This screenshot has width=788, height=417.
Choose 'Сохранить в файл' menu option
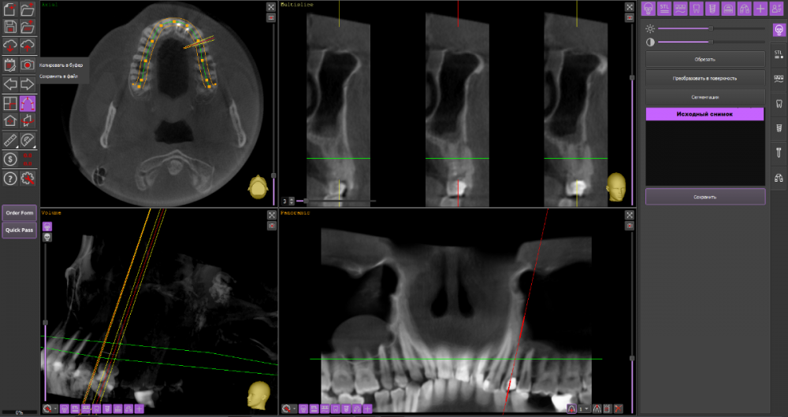click(61, 76)
